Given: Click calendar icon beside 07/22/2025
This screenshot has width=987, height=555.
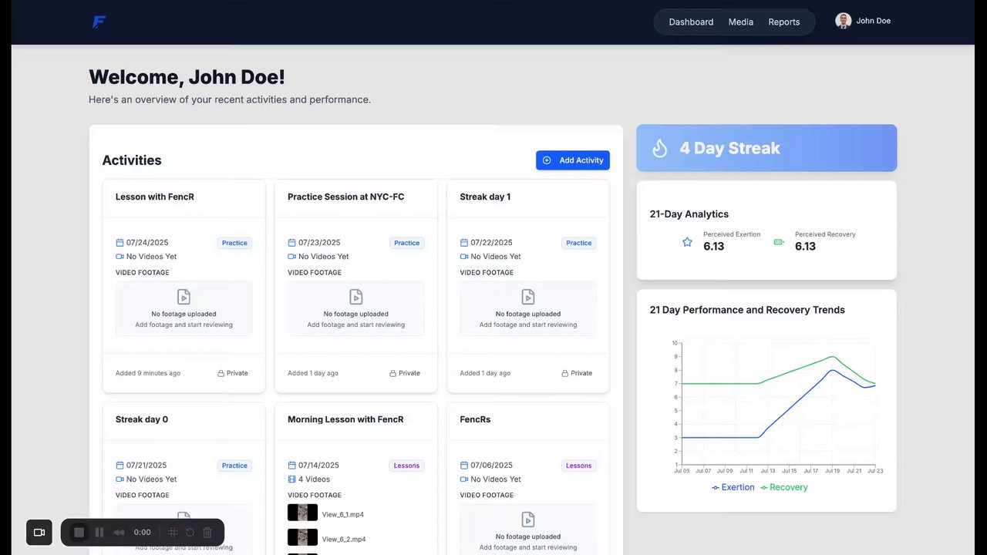Looking at the screenshot, I should click(463, 243).
